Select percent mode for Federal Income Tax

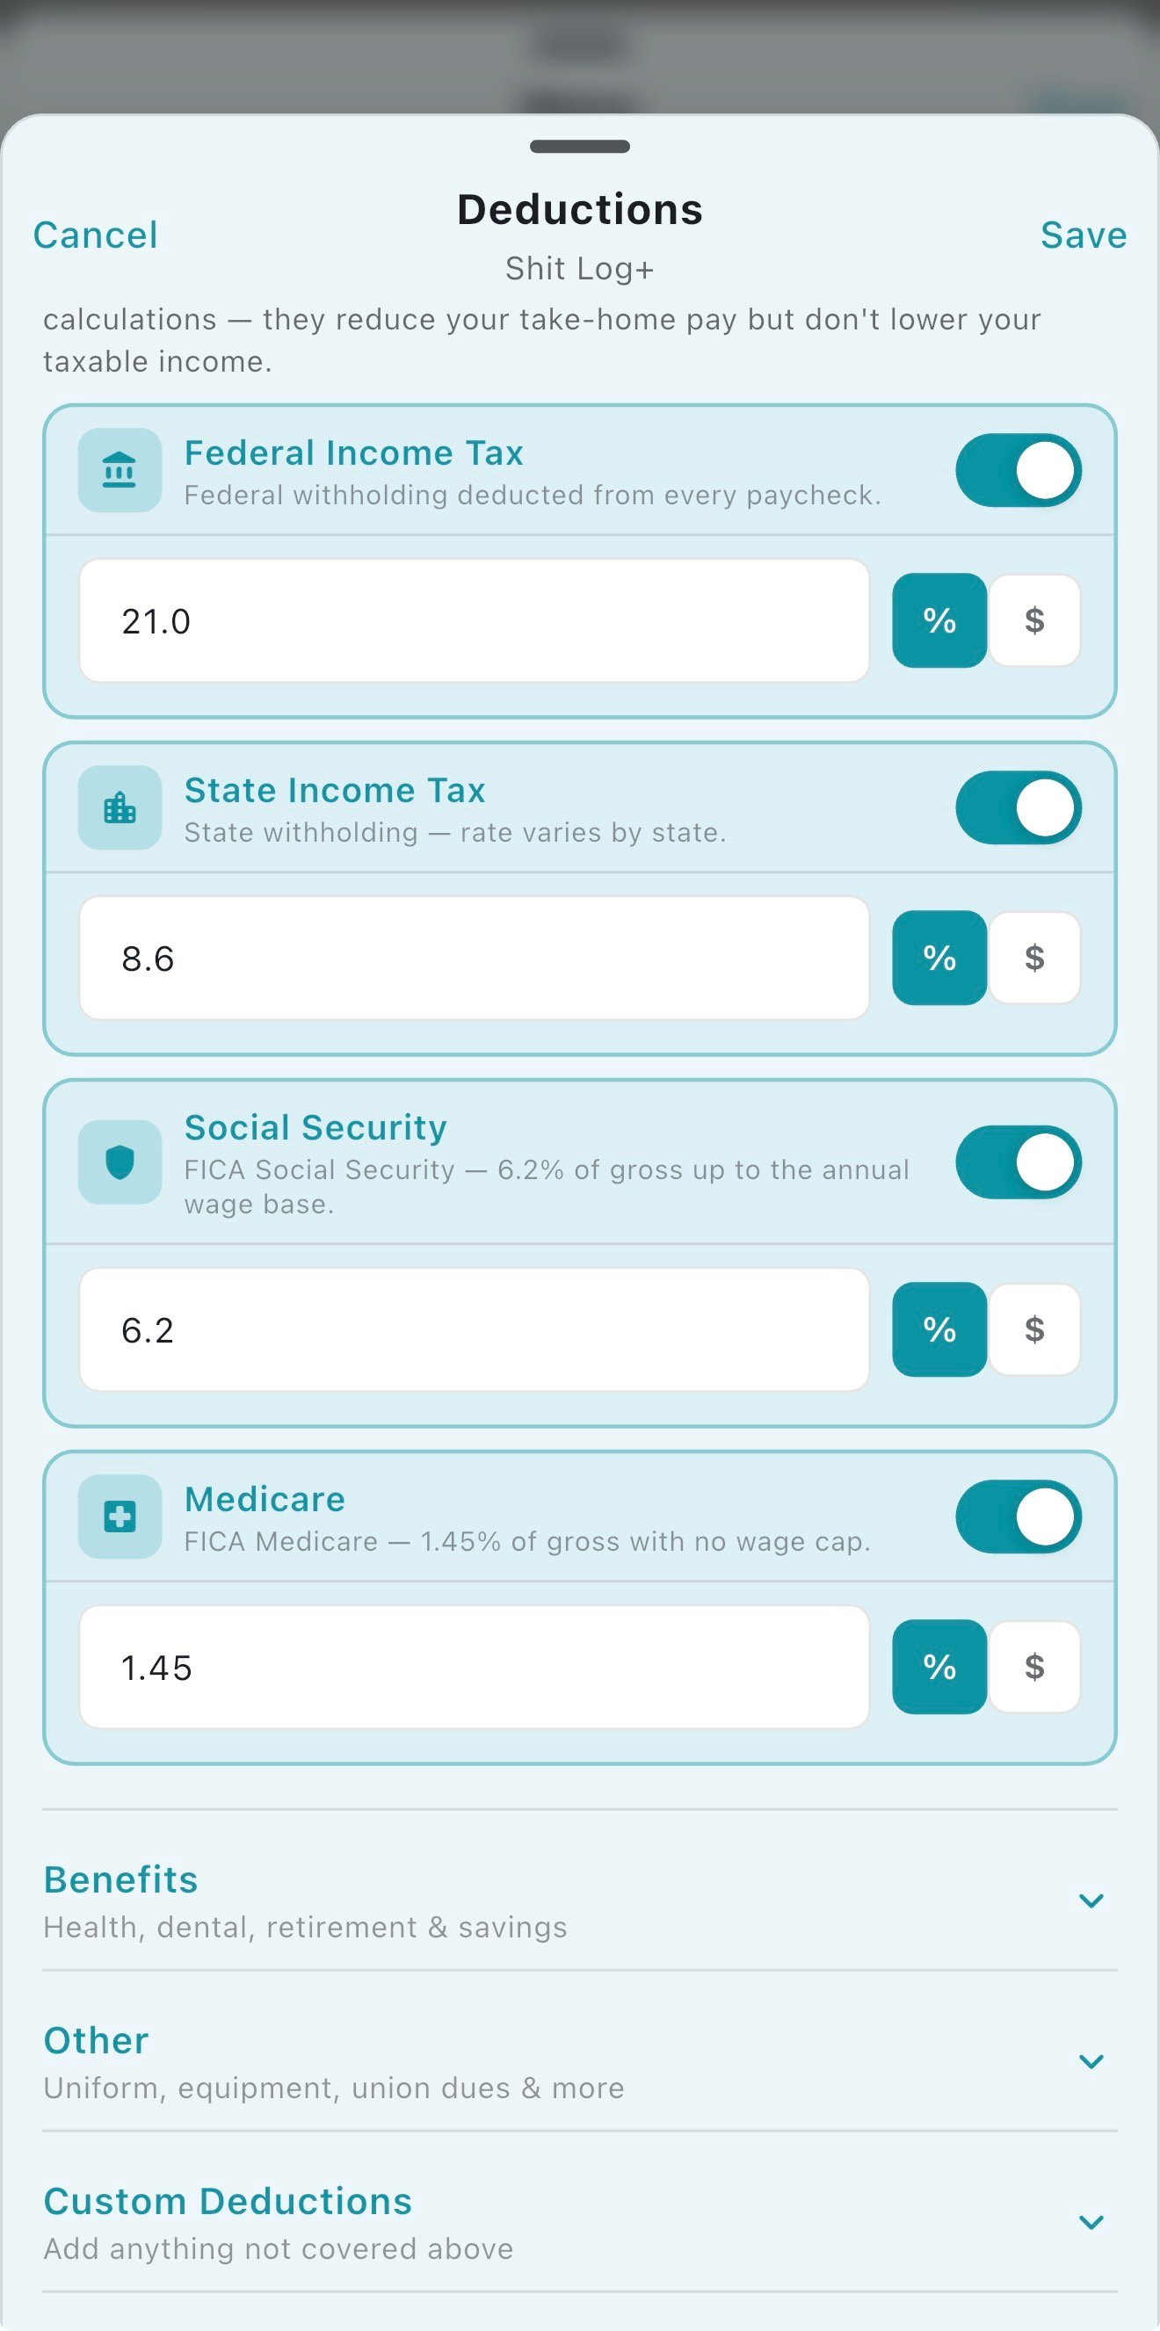point(939,621)
